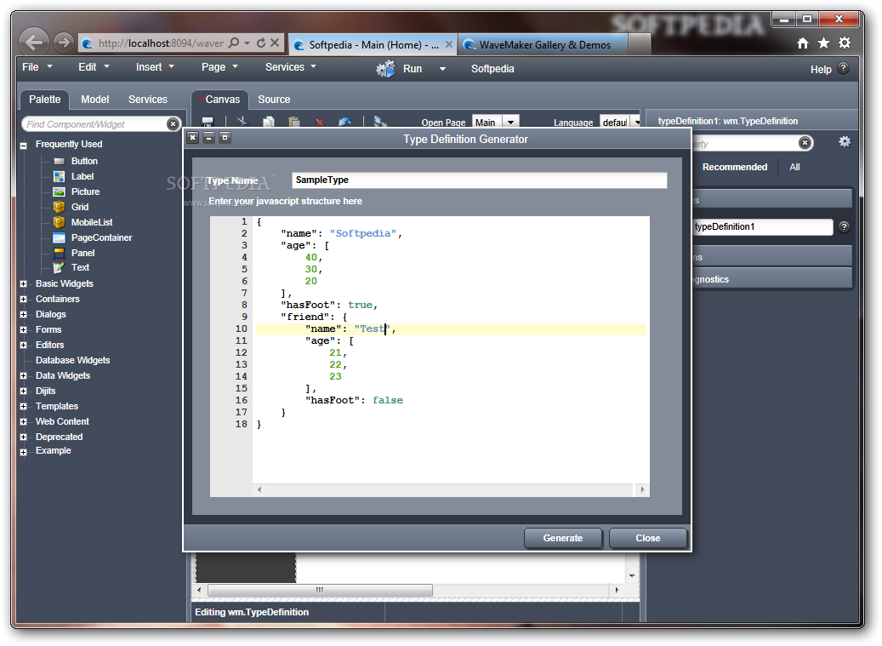Click the Cut scissors toolbar icon
Viewport: 882px width, 646px height.
243,122
